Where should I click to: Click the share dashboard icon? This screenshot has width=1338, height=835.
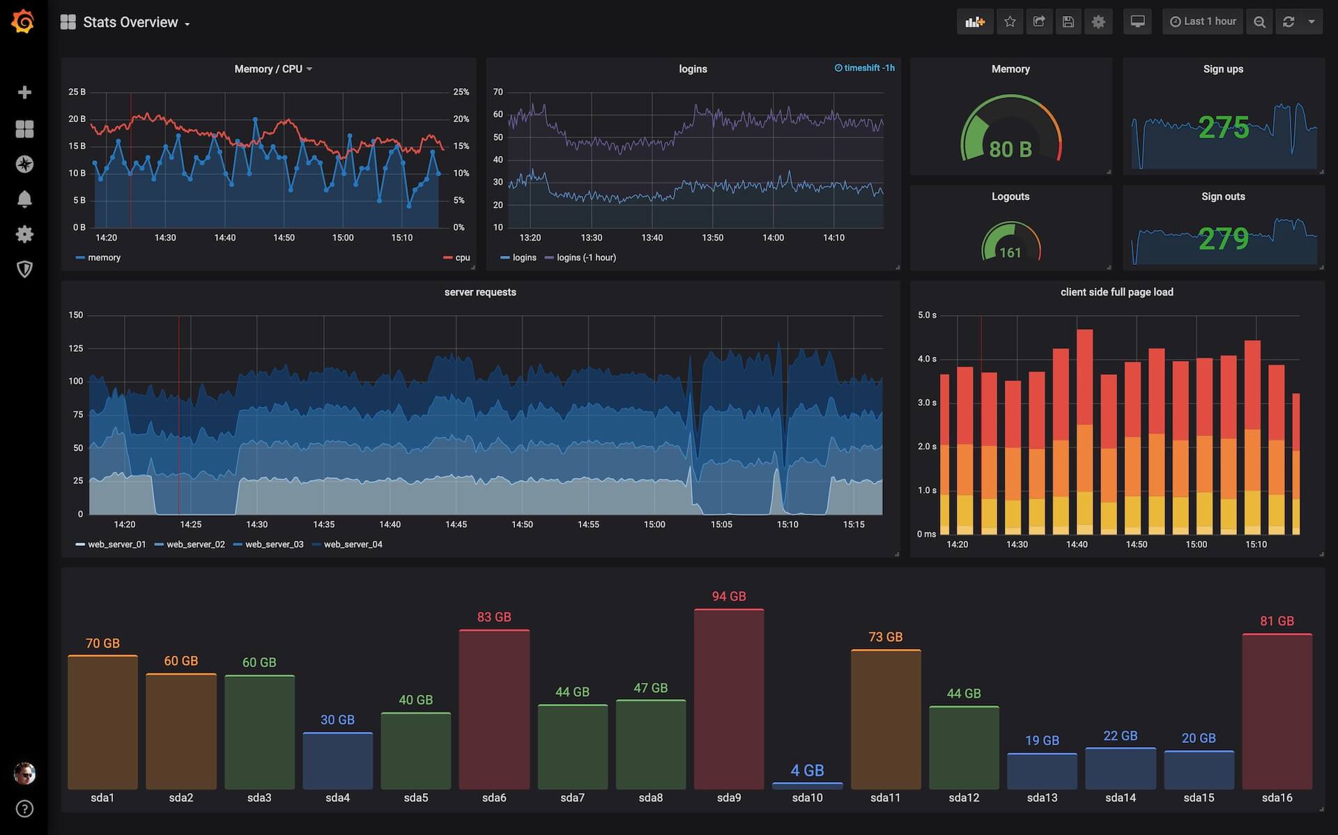pos(1038,20)
